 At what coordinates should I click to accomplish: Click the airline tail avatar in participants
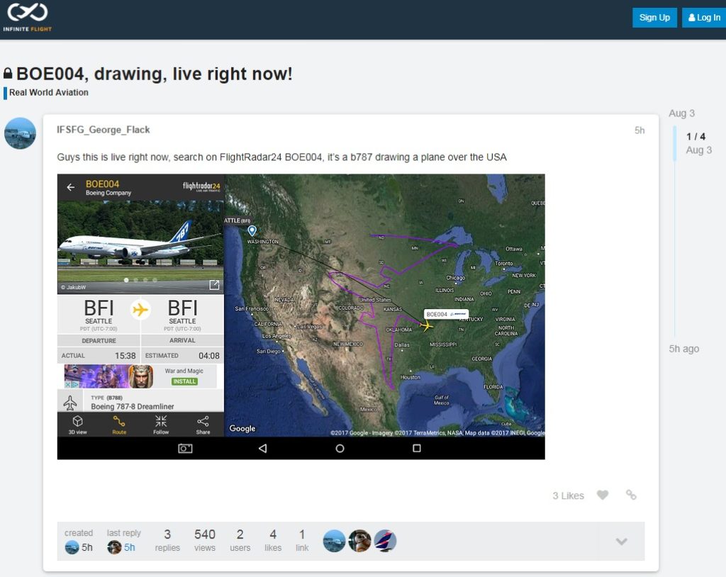click(385, 541)
